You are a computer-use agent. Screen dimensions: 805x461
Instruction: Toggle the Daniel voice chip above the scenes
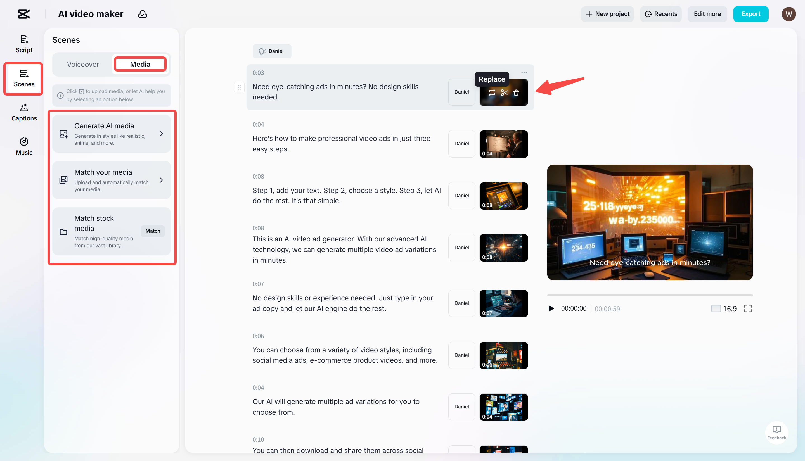point(272,51)
